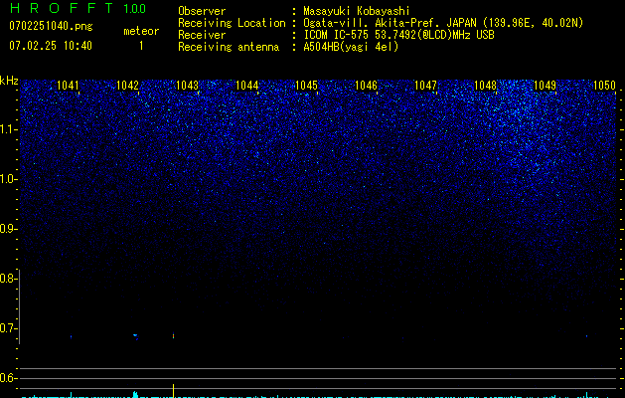Select the file name 0702251040.png

click(x=51, y=26)
